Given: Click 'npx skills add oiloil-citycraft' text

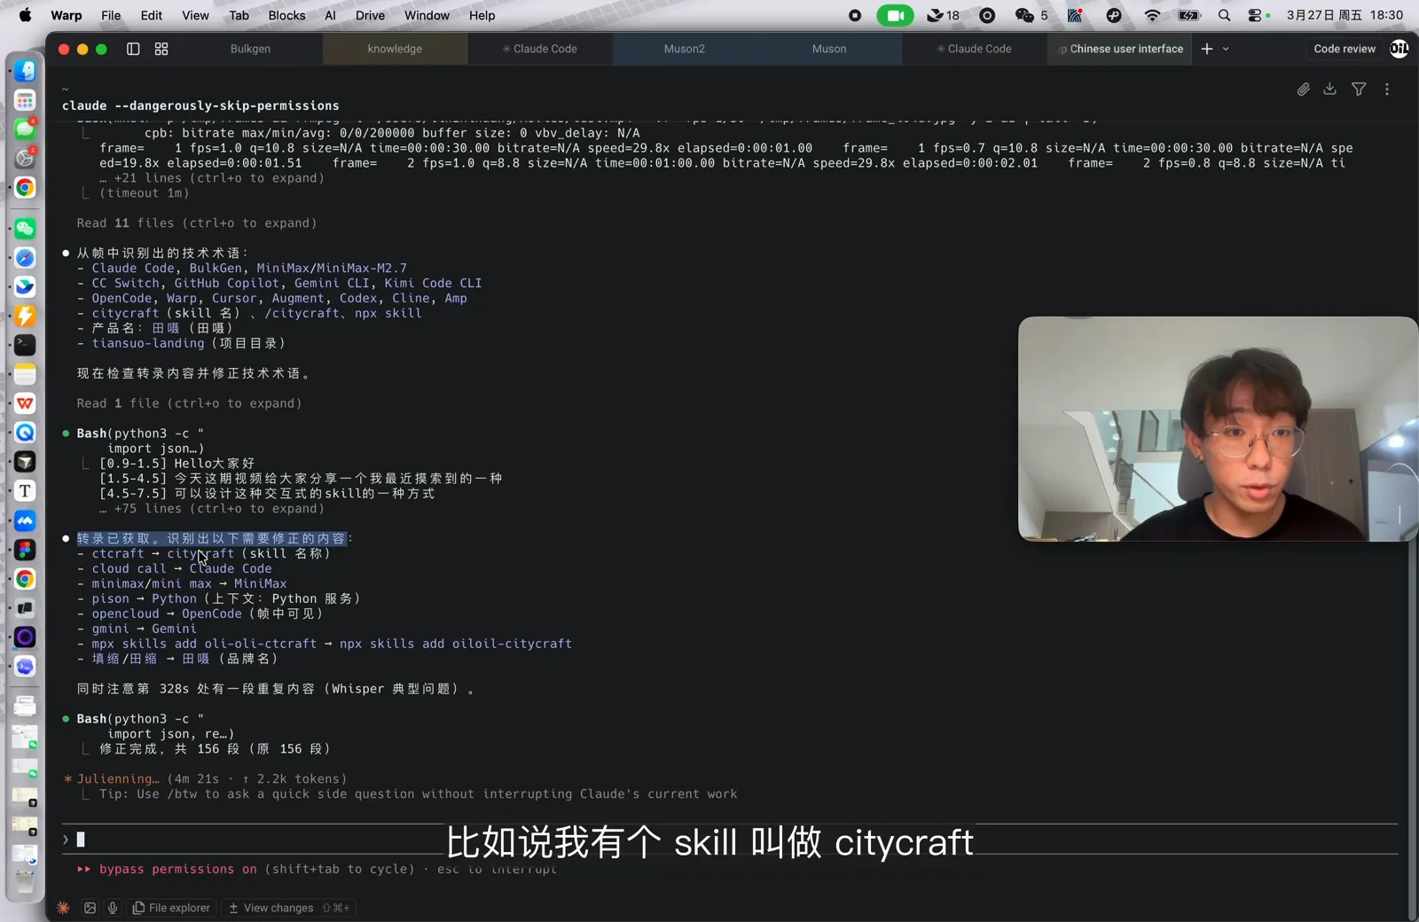Looking at the screenshot, I should tap(456, 644).
